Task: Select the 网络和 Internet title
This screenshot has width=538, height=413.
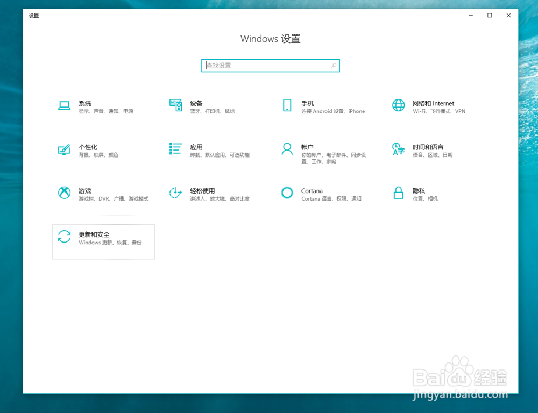Action: (x=433, y=104)
